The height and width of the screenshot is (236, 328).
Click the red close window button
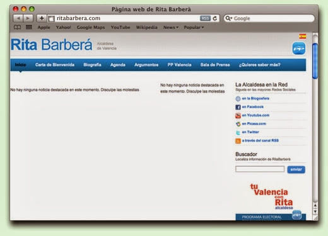(x=16, y=9)
